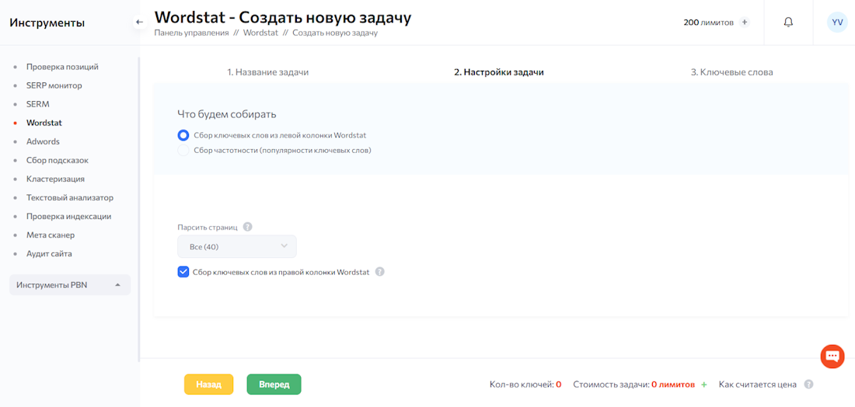This screenshot has height=407, width=855.
Task: Click Панель управления breadcrumb link
Action: click(191, 33)
